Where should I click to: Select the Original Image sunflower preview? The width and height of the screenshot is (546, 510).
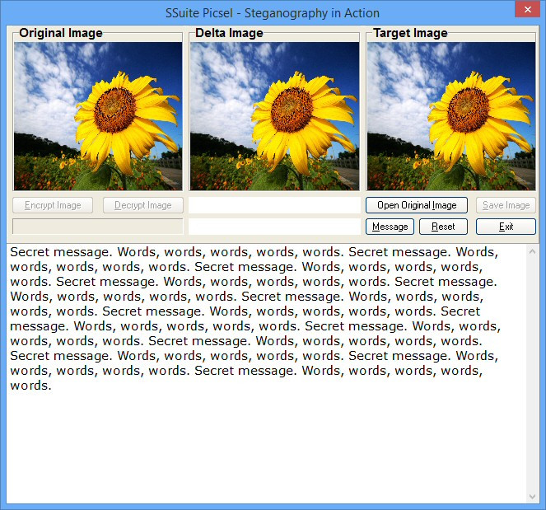click(x=98, y=116)
